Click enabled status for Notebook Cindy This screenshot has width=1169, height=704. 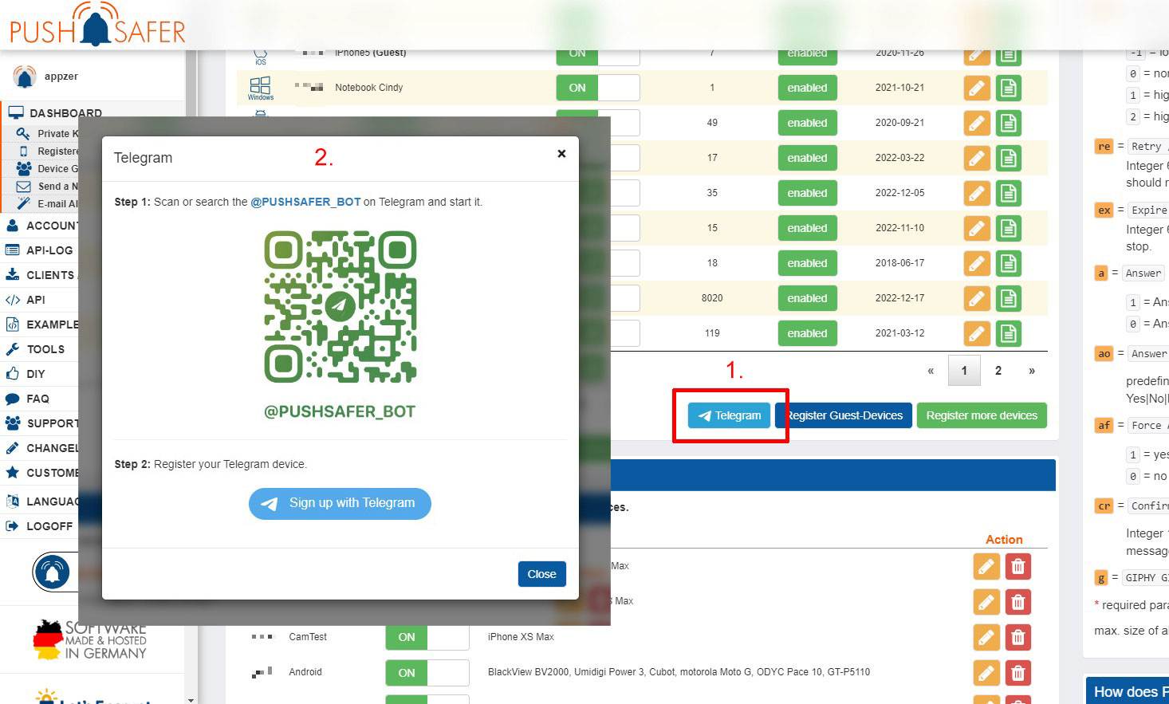tap(807, 88)
